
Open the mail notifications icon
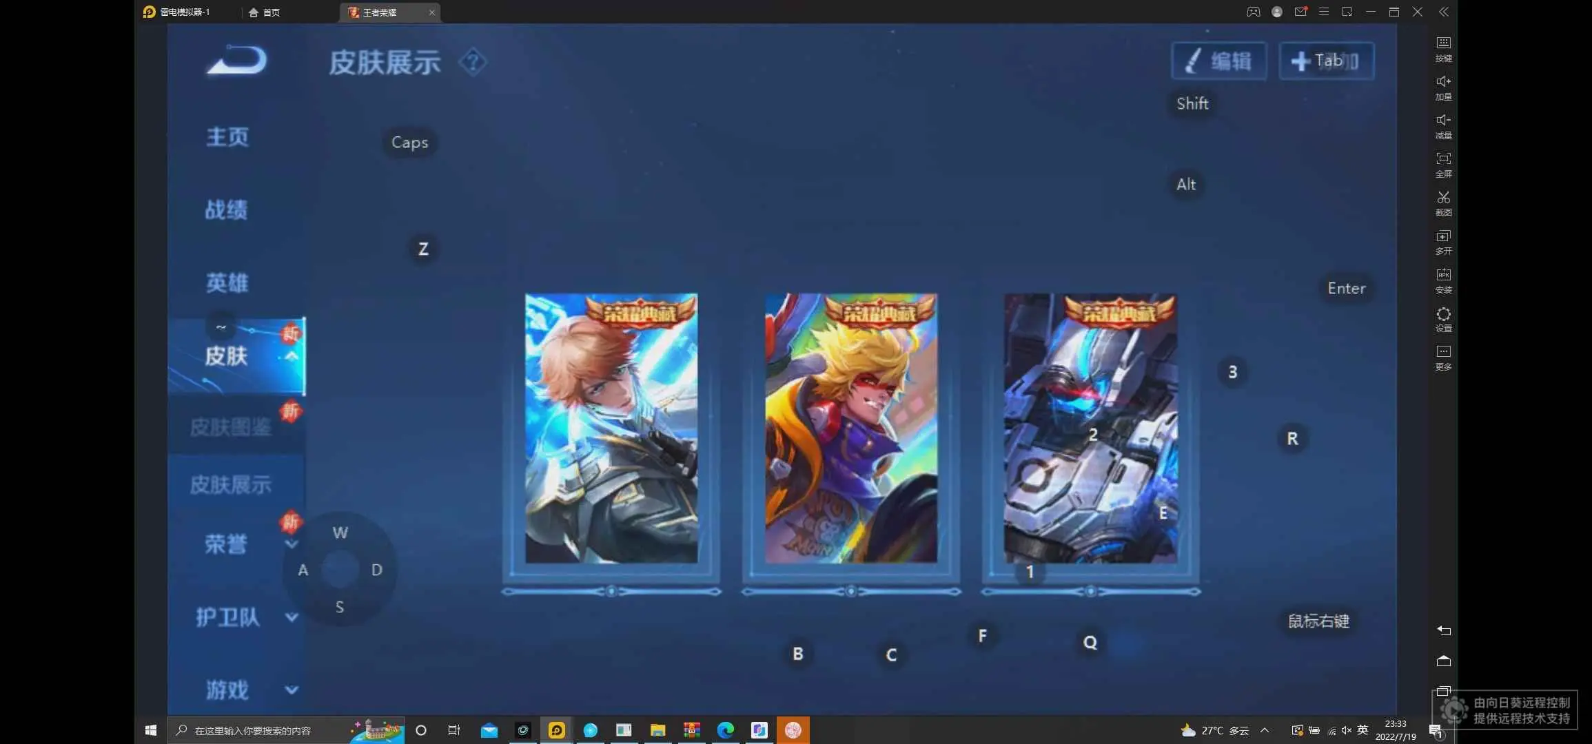1300,12
